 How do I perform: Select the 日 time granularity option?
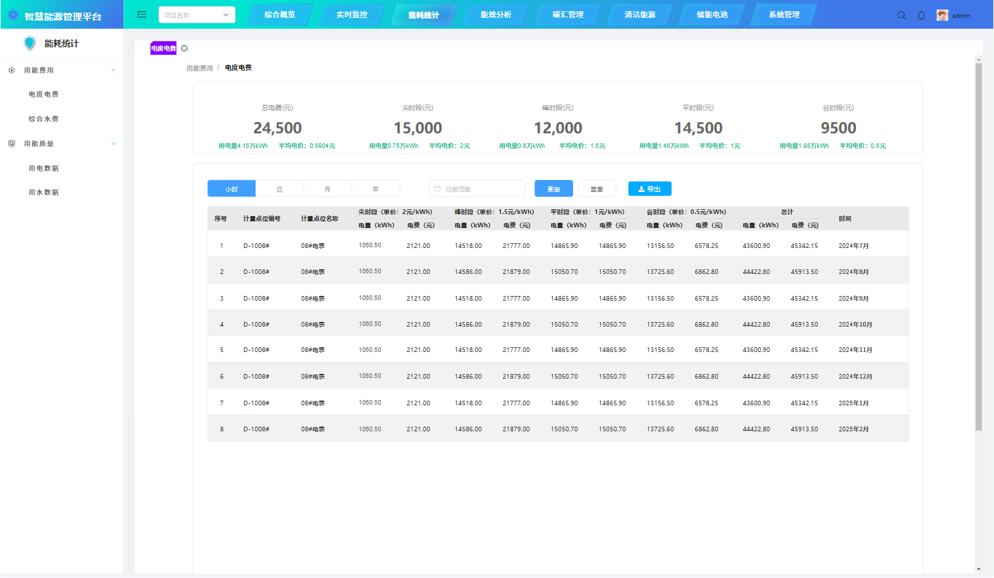tap(280, 189)
